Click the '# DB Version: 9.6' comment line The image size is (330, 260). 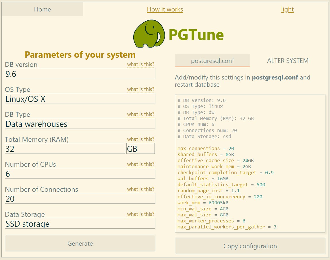pyautogui.click(x=201, y=100)
